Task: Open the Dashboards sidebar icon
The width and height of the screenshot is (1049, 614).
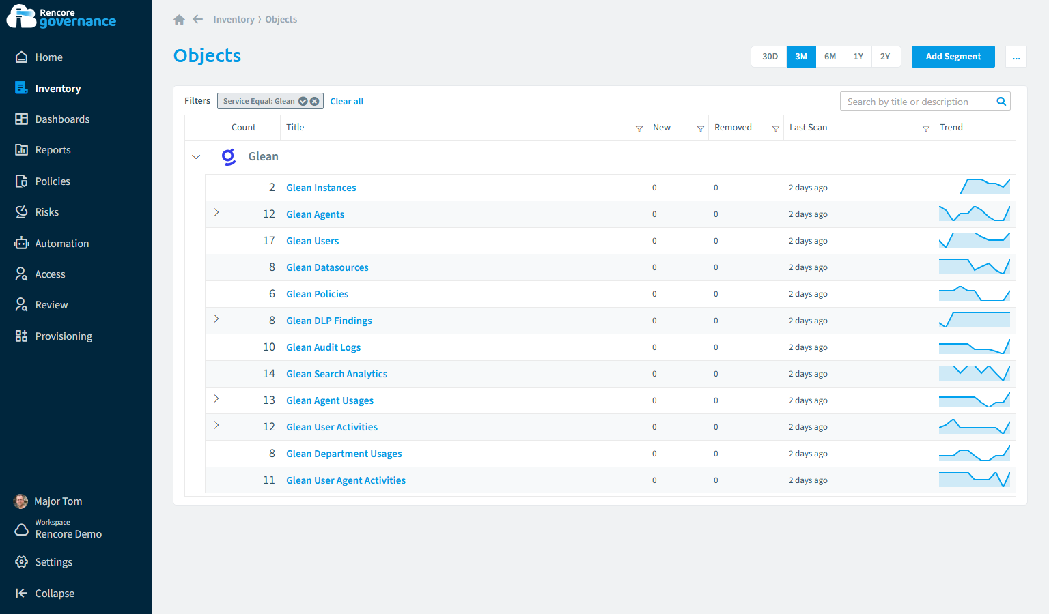Action: click(22, 119)
